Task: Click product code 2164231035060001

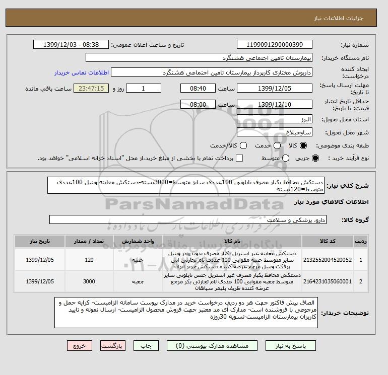Action: [328, 281]
